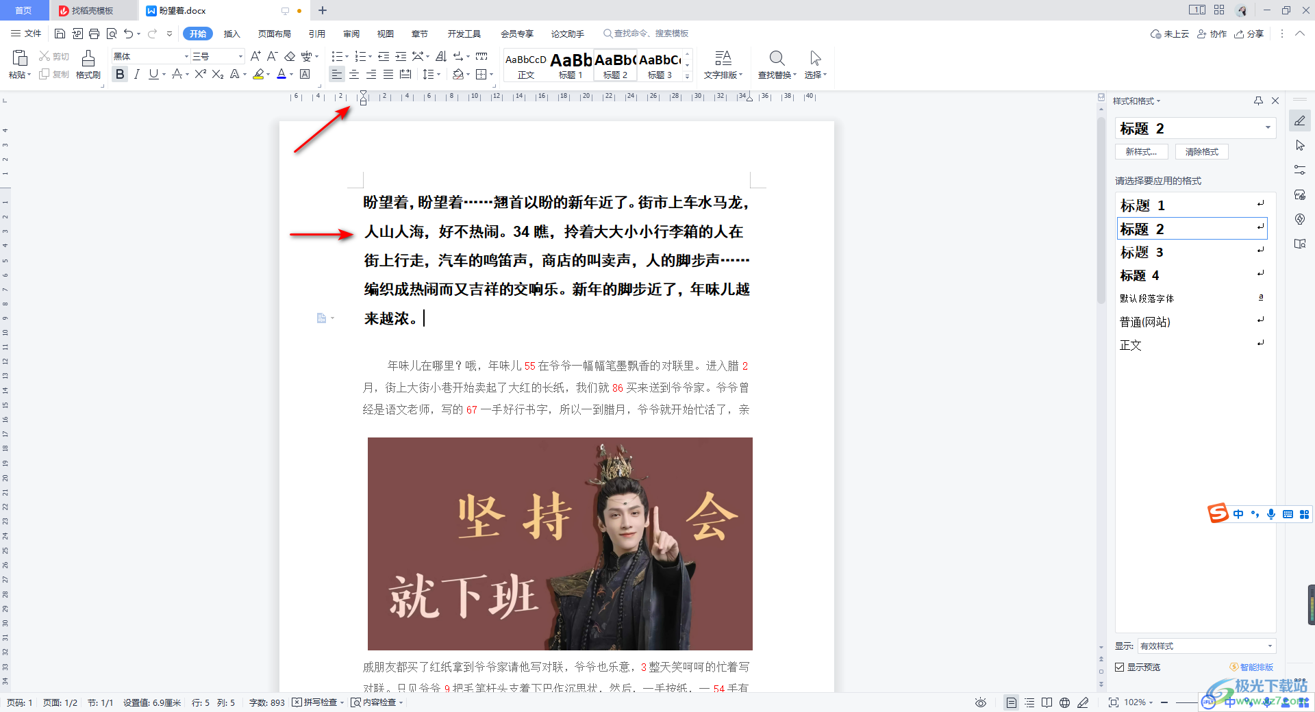Toggle the 显示预览 checkbox
Image resolution: width=1315 pixels, height=712 pixels.
pos(1119,667)
